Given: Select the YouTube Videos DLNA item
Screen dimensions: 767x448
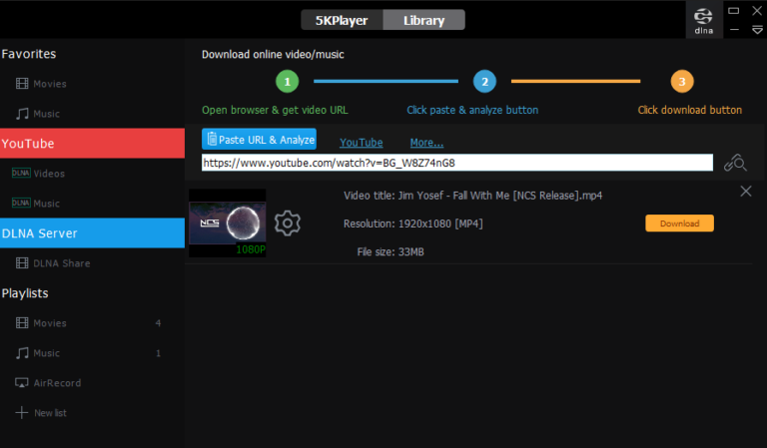Looking at the screenshot, I should pyautogui.click(x=48, y=174).
